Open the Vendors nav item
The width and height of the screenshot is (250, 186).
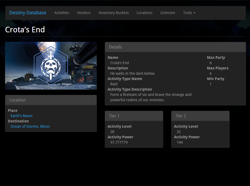(x=84, y=13)
